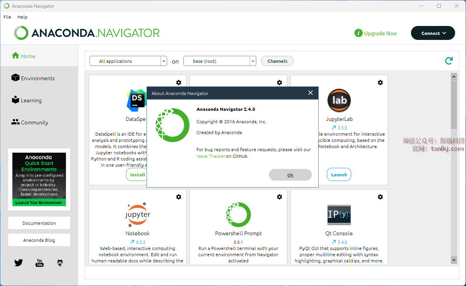466x286 pixels.
Task: Click the Notebook version 6.5.2 link
Action: point(138,242)
